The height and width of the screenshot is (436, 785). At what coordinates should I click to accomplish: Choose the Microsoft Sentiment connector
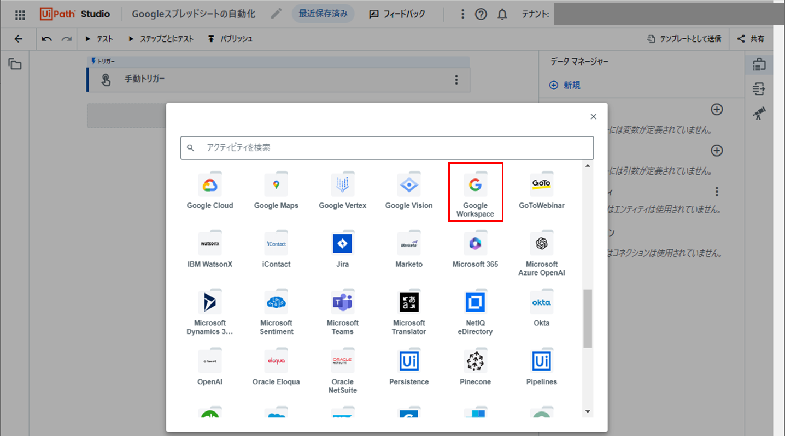click(x=276, y=313)
